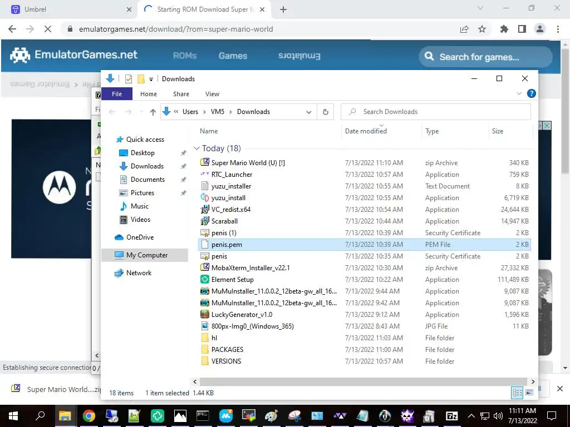Open the Snipping Tool taskbar icon
Image resolution: width=570 pixels, height=427 pixels.
(x=294, y=416)
